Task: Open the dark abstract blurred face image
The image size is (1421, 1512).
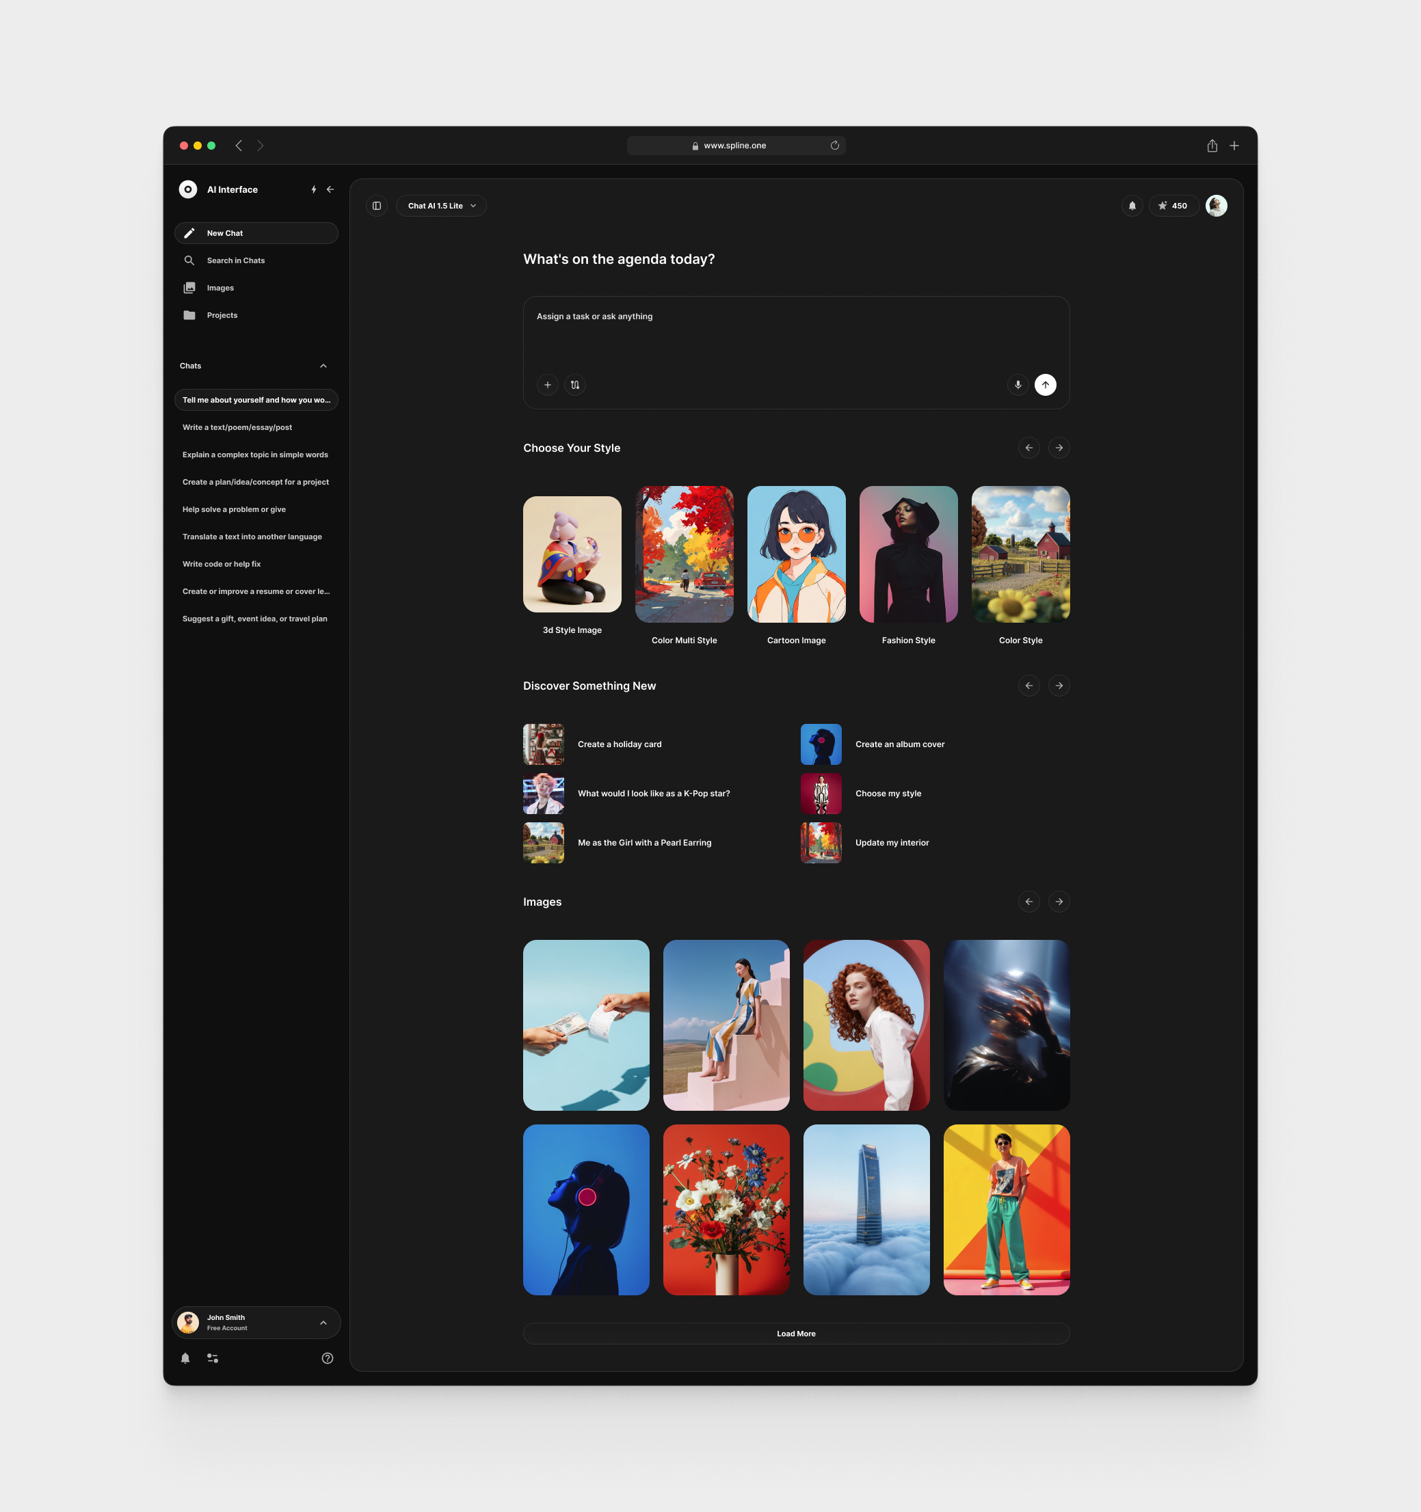Action: (x=1007, y=1025)
